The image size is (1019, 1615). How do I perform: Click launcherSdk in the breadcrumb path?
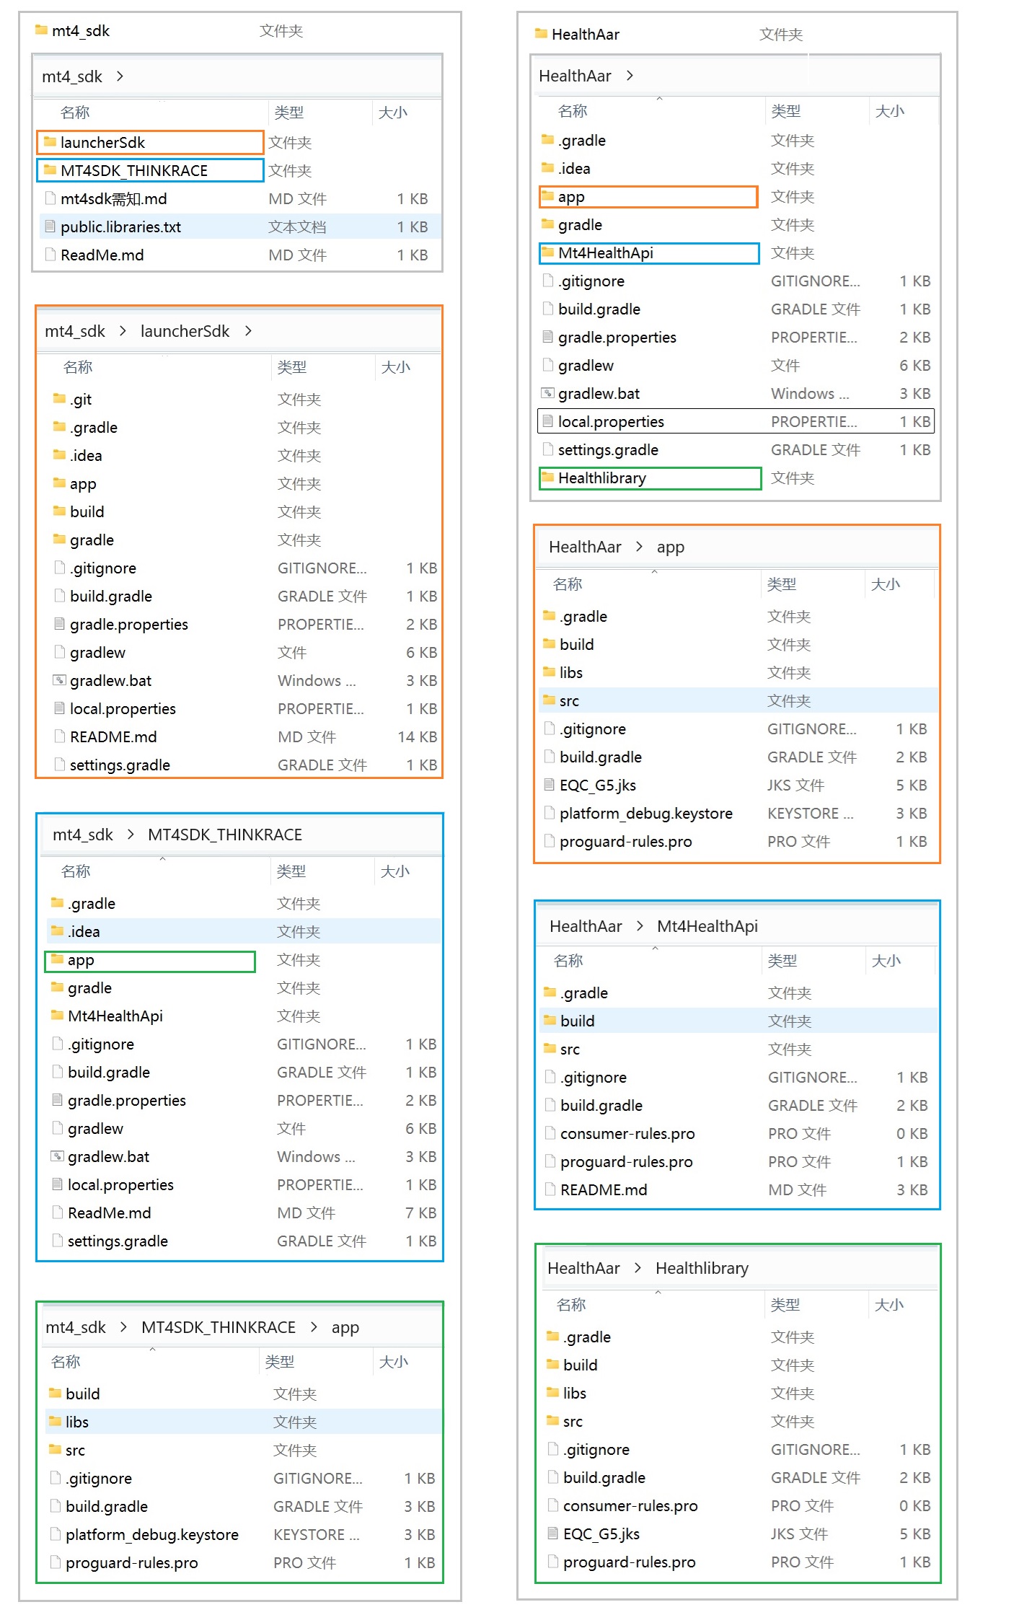pyautogui.click(x=185, y=331)
